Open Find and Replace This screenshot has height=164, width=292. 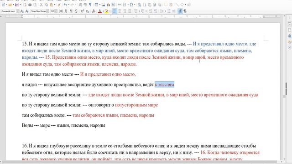(80, 5)
